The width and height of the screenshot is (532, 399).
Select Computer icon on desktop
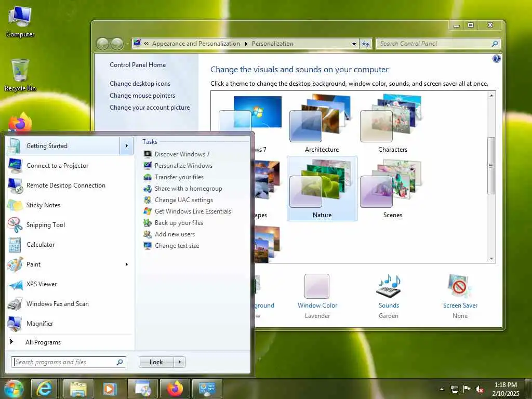(x=20, y=21)
